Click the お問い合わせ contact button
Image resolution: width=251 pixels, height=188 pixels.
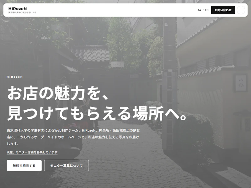[223, 10]
